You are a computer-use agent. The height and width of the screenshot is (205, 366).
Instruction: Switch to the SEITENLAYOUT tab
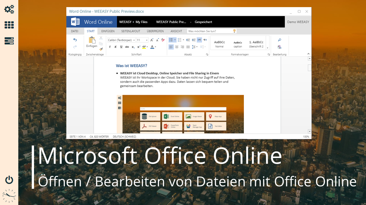coord(131,31)
